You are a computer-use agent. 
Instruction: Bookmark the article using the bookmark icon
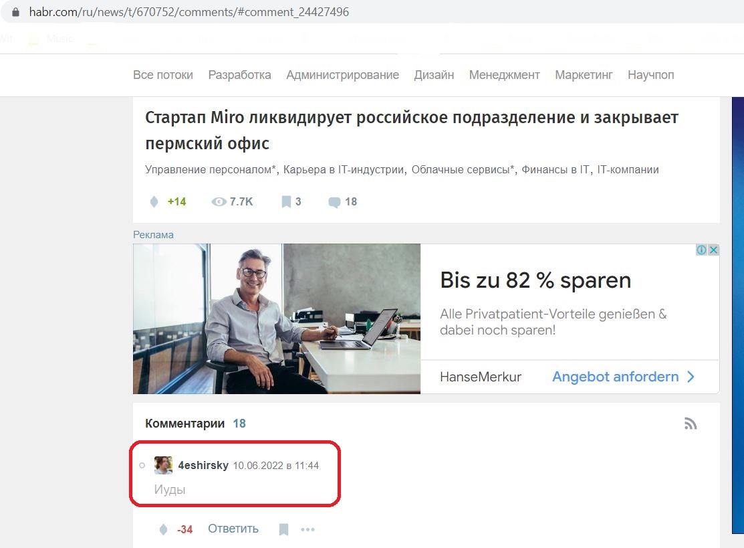click(x=286, y=202)
